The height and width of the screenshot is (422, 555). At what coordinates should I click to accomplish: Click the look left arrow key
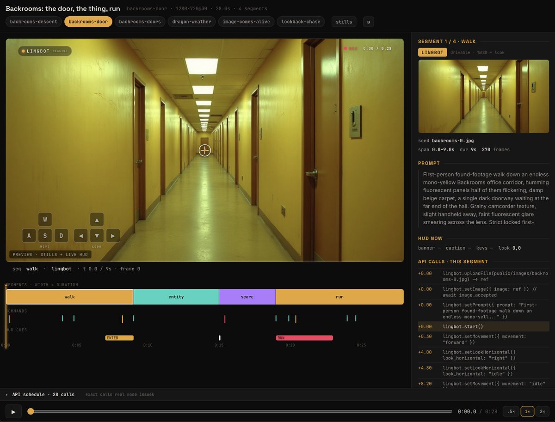81,236
